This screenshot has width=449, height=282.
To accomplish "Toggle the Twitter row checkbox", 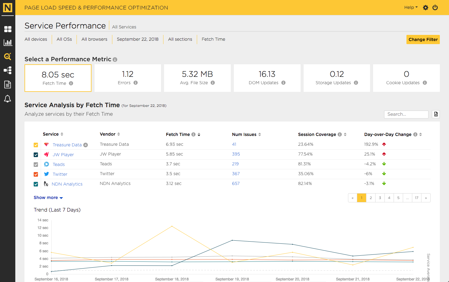I will [36, 174].
